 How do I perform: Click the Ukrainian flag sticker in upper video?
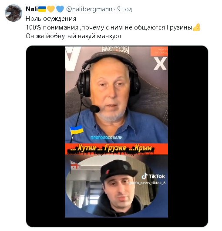point(76,131)
